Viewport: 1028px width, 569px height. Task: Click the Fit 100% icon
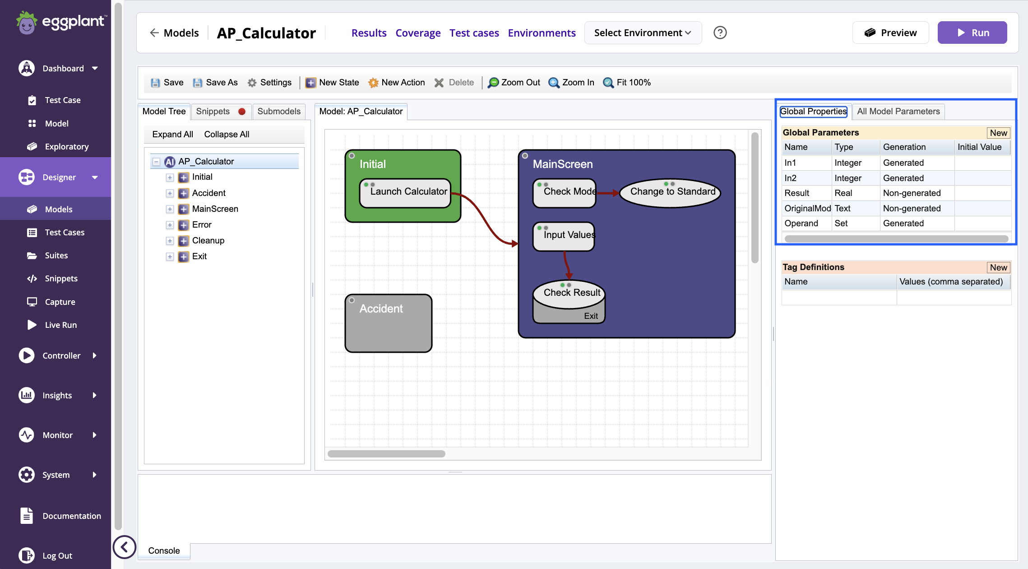(x=608, y=83)
